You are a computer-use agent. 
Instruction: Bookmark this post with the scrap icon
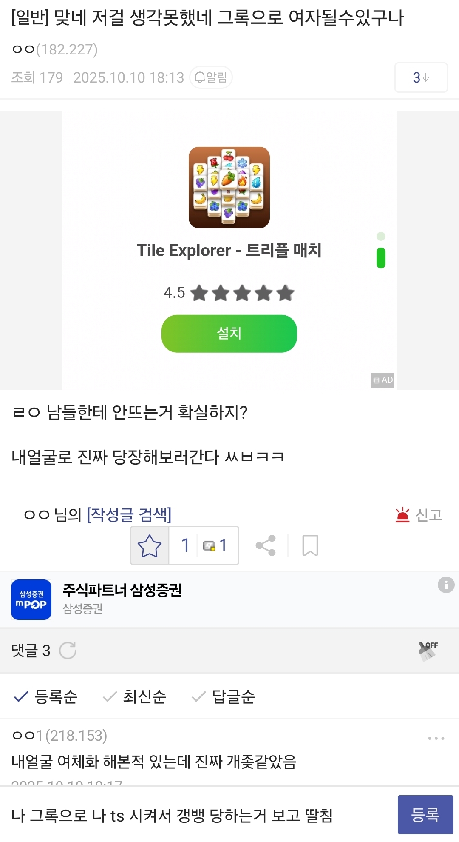pos(310,545)
